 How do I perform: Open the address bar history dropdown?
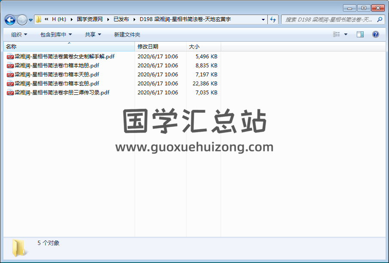[263, 20]
